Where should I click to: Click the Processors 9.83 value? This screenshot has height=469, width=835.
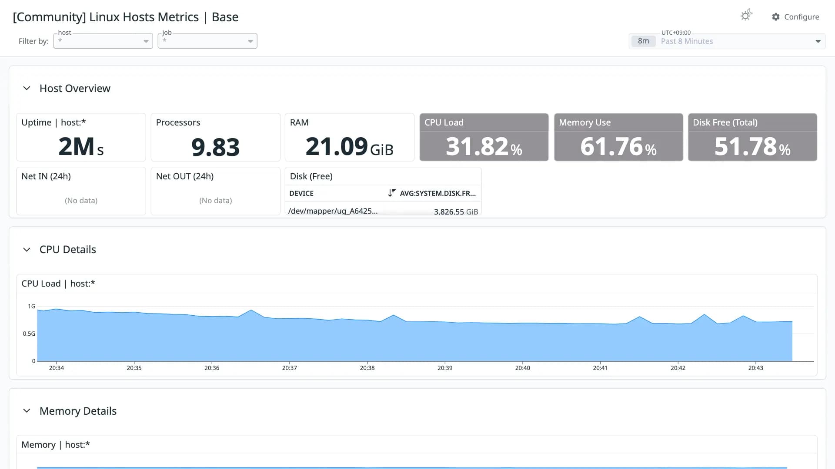click(215, 147)
